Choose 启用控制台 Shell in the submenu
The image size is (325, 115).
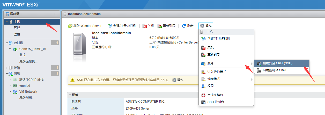[274, 70]
